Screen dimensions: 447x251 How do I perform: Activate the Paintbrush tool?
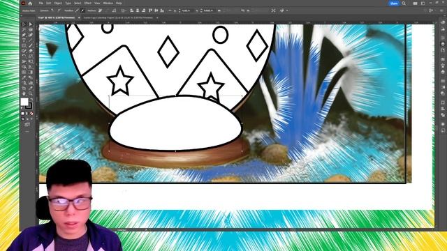pyautogui.click(x=31, y=45)
